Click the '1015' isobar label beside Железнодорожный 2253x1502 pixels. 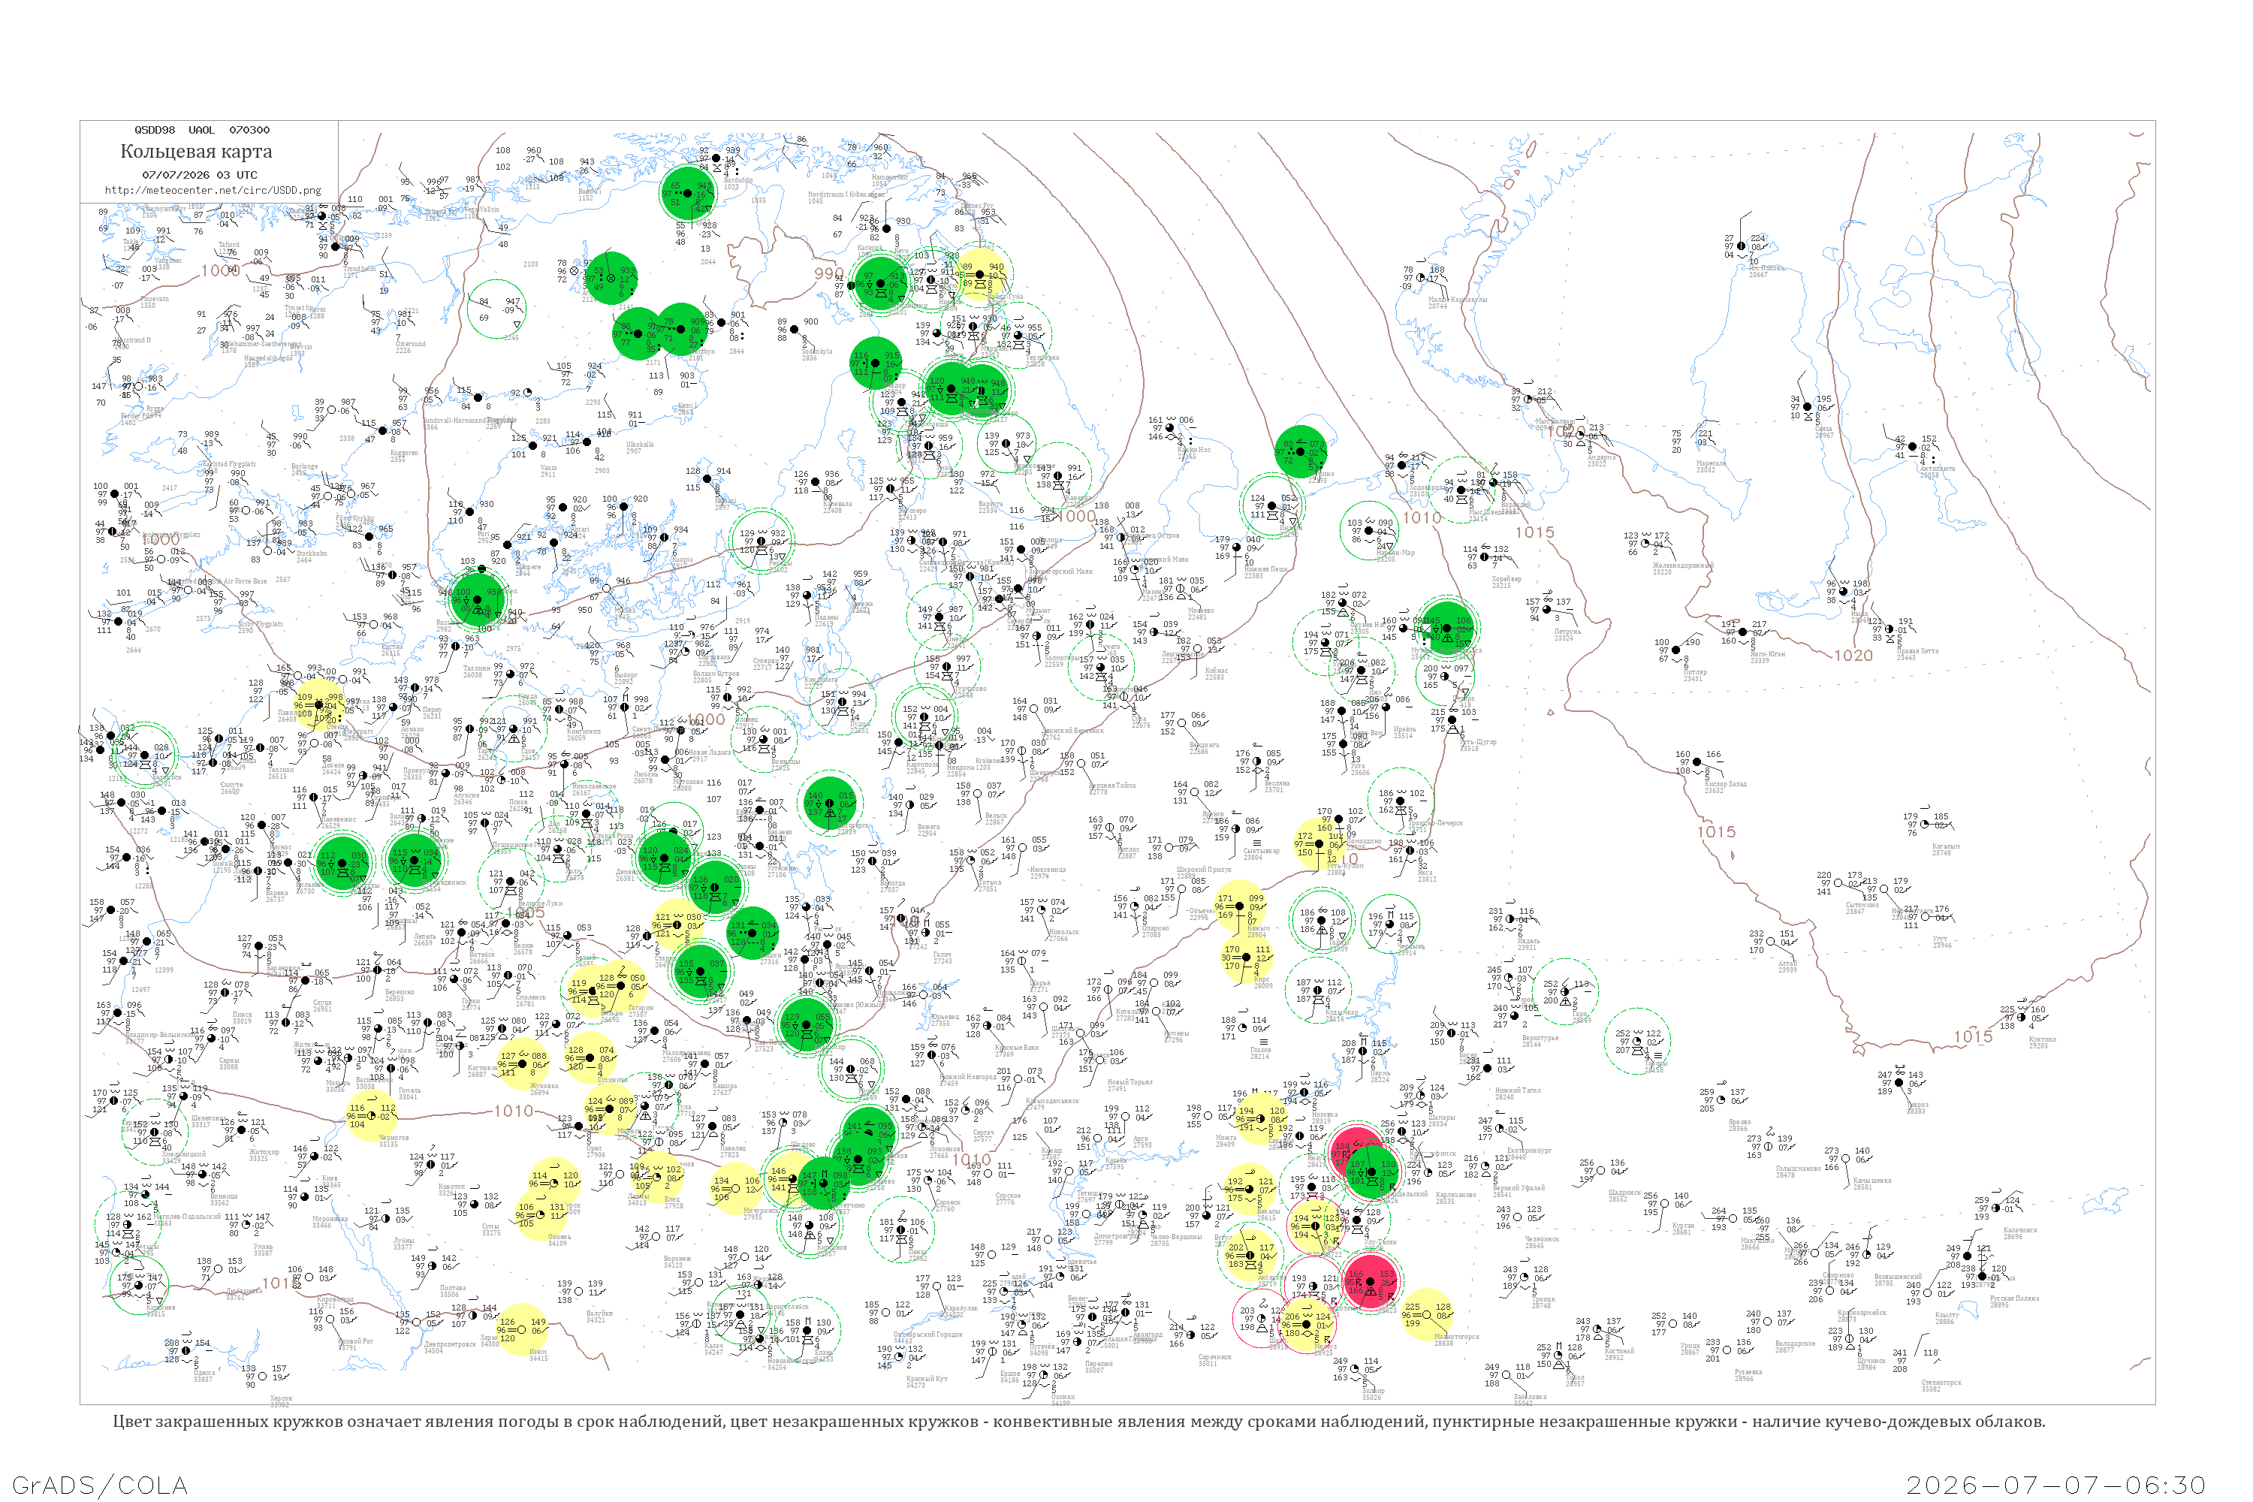(x=1534, y=532)
